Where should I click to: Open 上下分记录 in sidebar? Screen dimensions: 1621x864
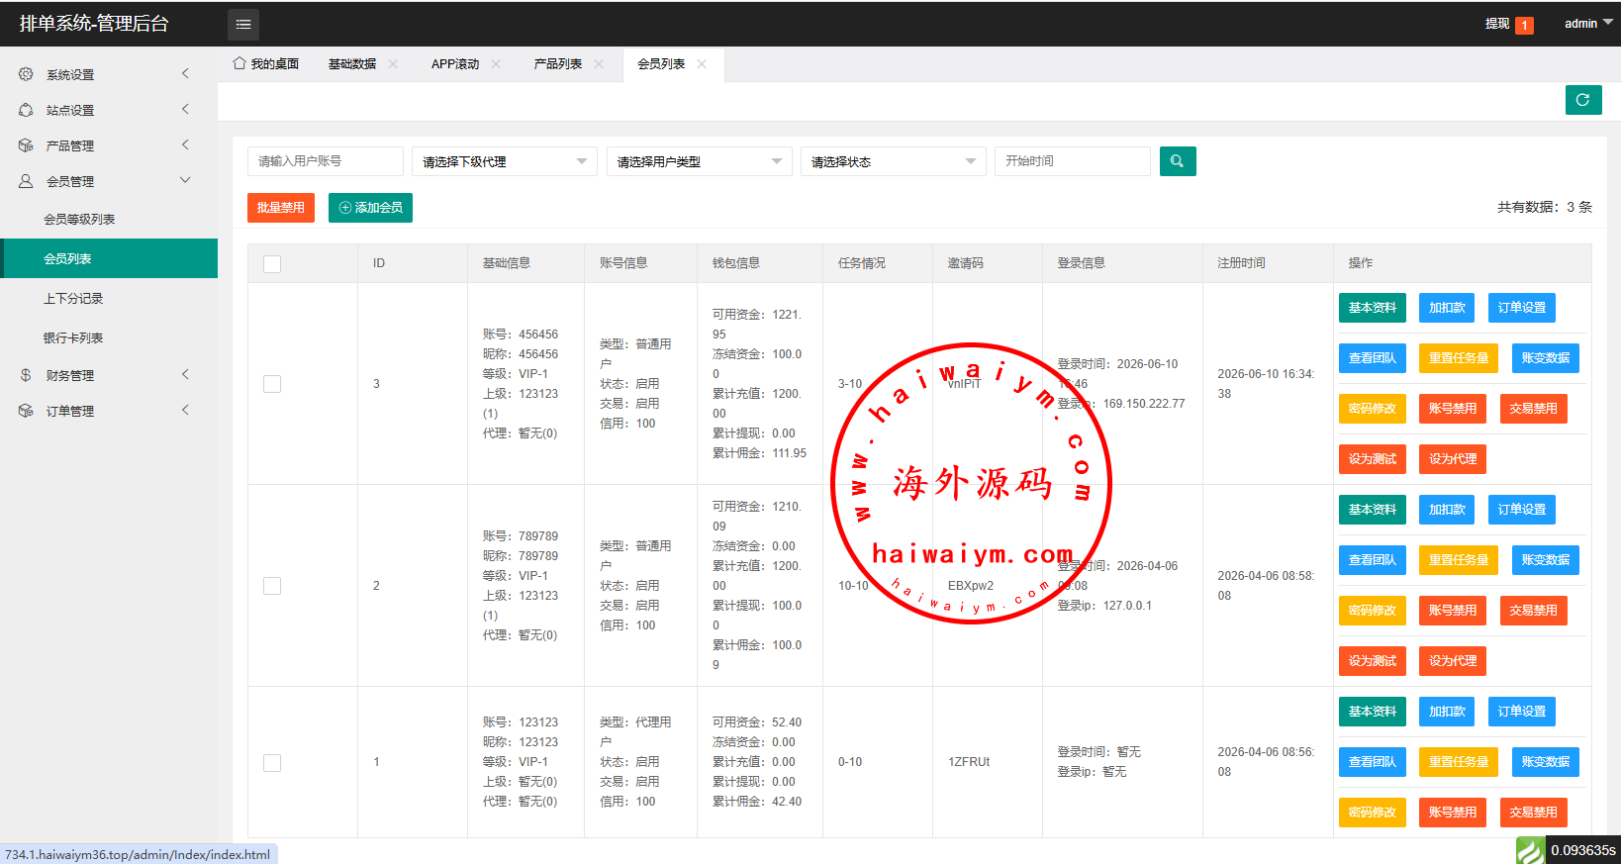click(x=109, y=298)
